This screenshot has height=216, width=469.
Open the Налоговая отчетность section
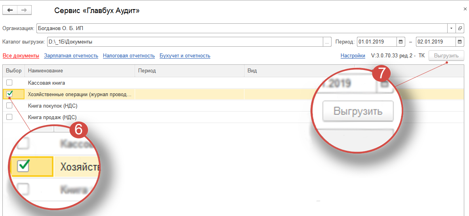(129, 56)
